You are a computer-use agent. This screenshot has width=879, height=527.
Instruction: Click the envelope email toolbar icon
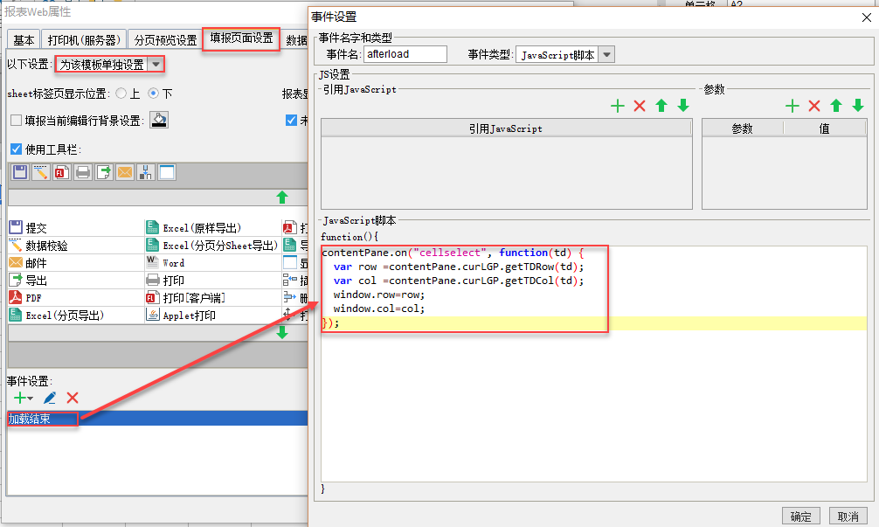[x=125, y=172]
